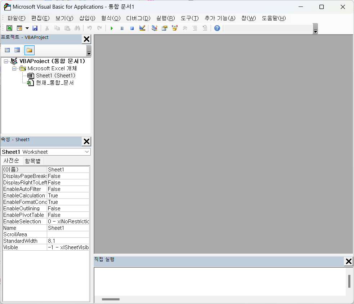Click the Copy icon in toolbar
This screenshot has height=304, width=354.
point(57,28)
